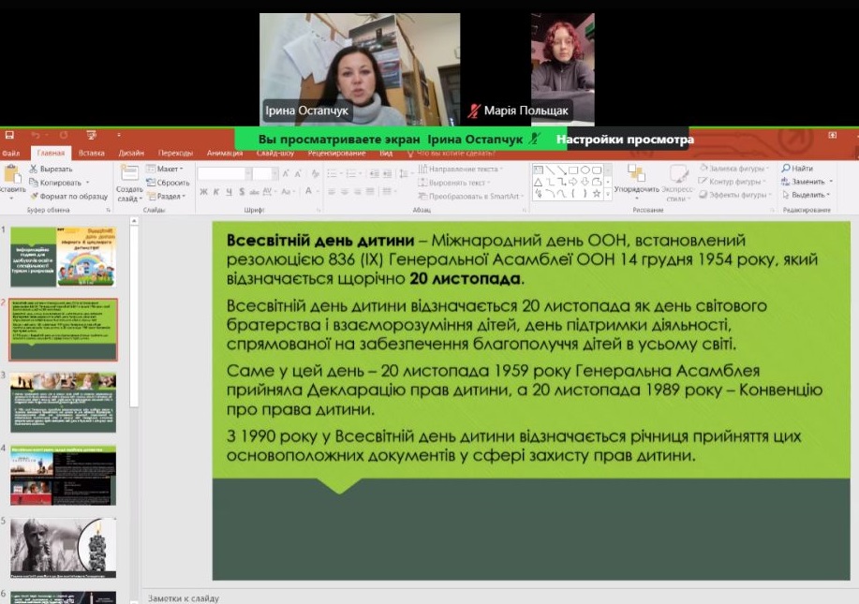The height and width of the screenshot is (604, 859).
Task: Open the font name combo box
Action: tap(223, 173)
